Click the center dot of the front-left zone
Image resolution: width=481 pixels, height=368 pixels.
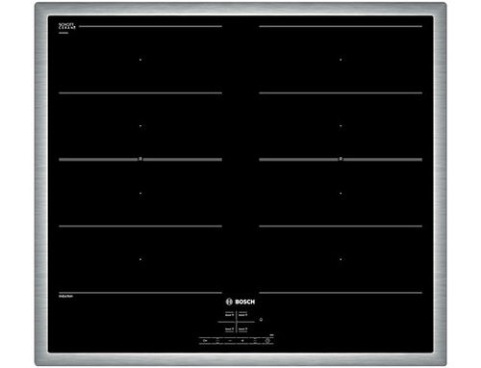tap(140, 259)
